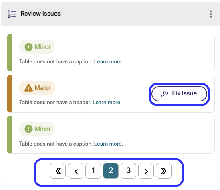Image resolution: width=220 pixels, height=190 pixels.
Task: Click the Fix Issue button
Action: (x=179, y=93)
